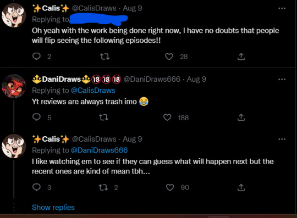Like the tweet with 90 likes
The image size is (297, 218).
(170, 187)
